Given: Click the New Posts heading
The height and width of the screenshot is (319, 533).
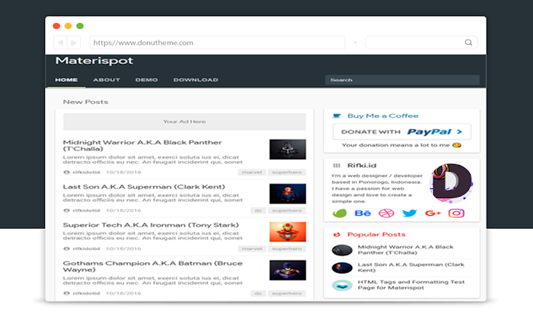Looking at the screenshot, I should [85, 102].
